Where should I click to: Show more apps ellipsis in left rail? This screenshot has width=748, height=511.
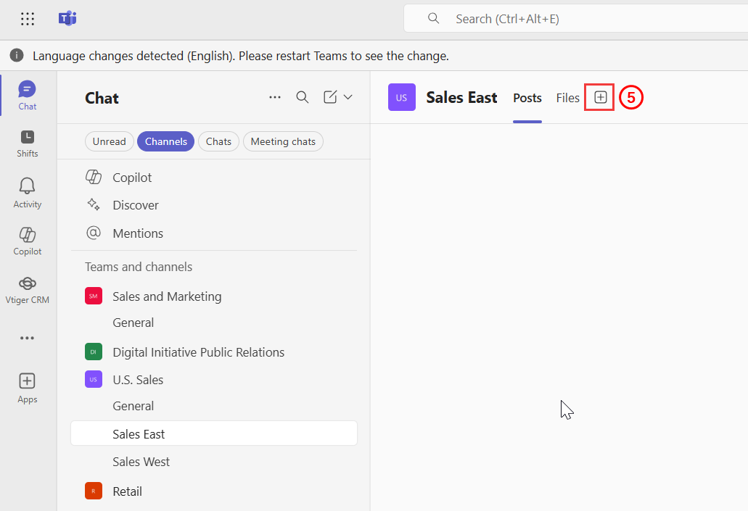27,338
